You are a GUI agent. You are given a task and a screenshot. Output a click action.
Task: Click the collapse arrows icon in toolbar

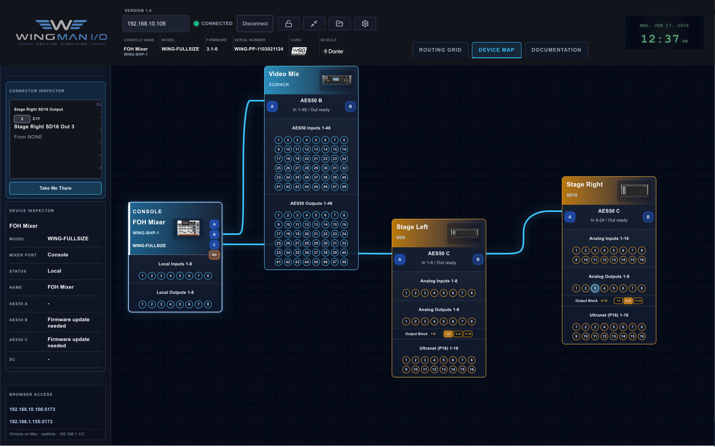coord(314,24)
